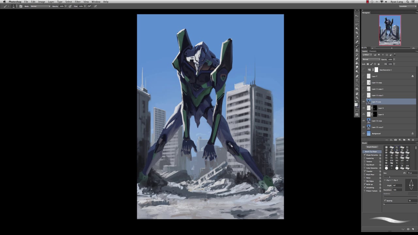Enable Texture checkbox
The width and height of the screenshot is (418, 235).
pos(365,162)
